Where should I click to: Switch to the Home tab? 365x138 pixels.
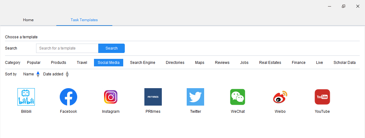(x=28, y=20)
